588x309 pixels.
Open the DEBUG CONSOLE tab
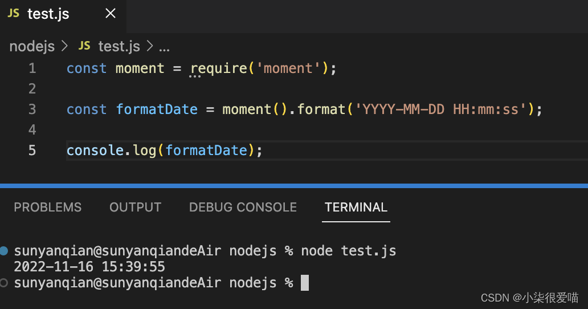[x=243, y=208]
